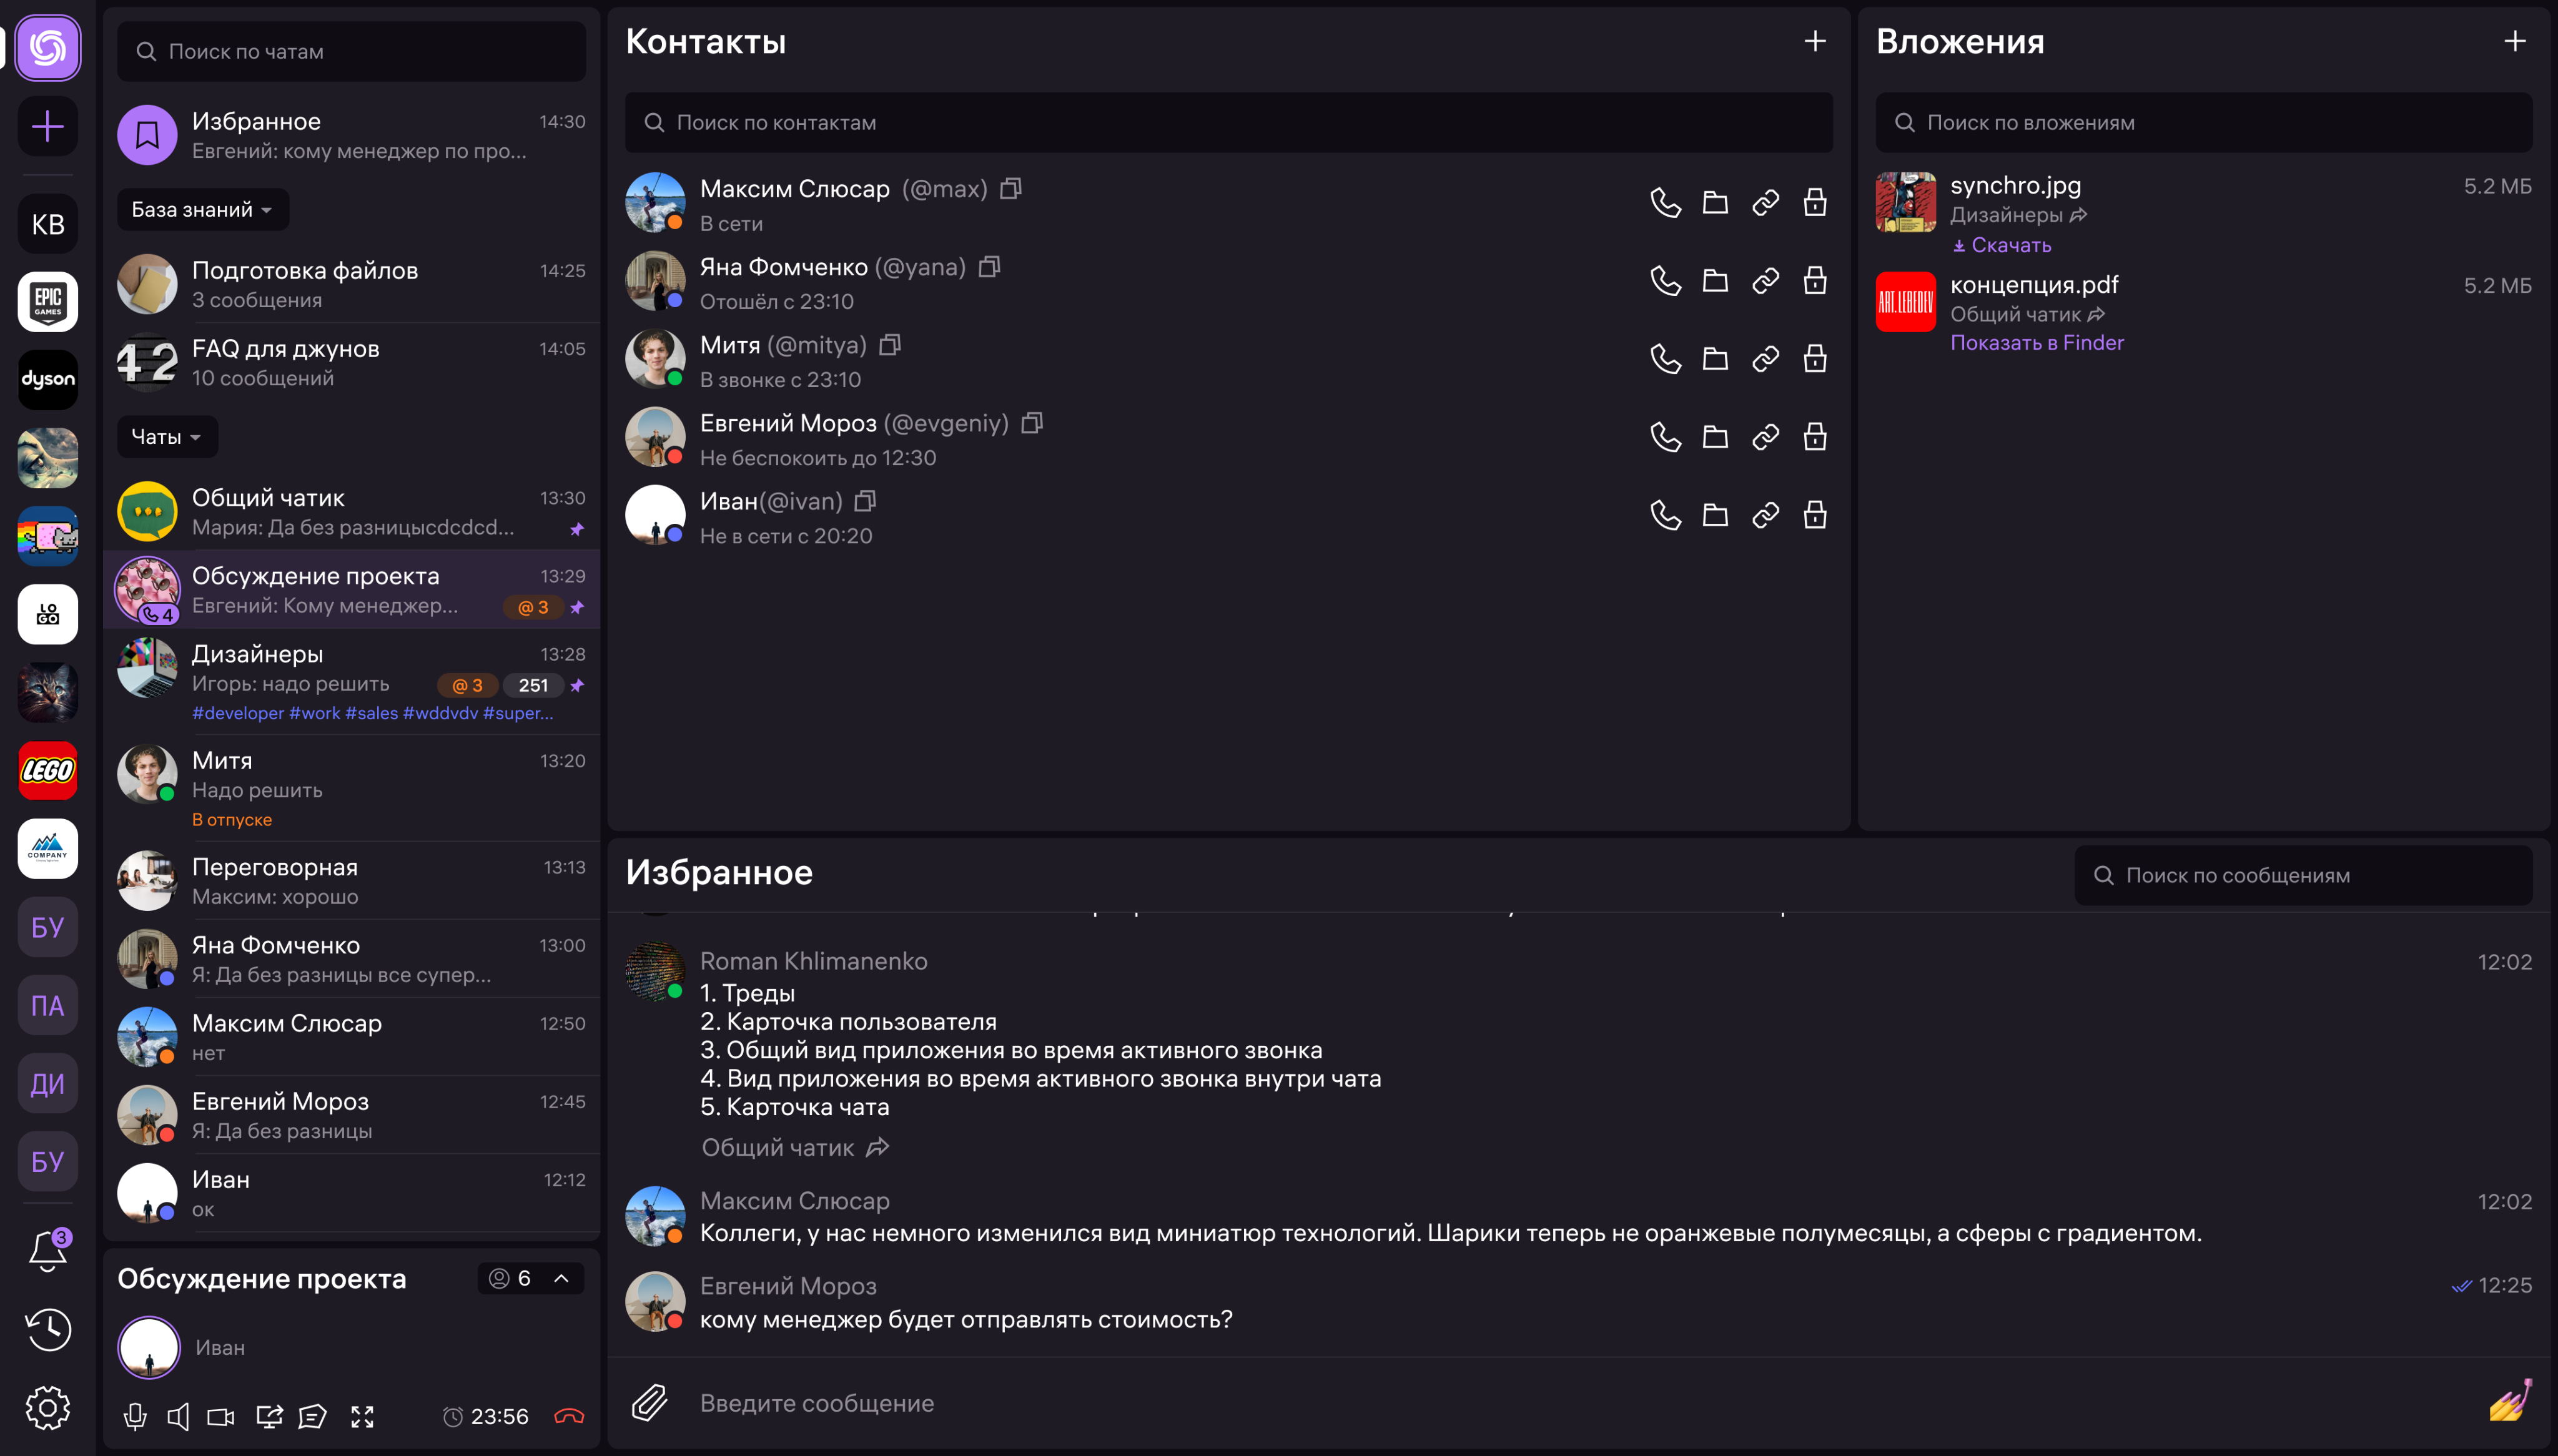Collapse the Чаты section dropdown
The width and height of the screenshot is (2558, 1456).
tap(167, 437)
